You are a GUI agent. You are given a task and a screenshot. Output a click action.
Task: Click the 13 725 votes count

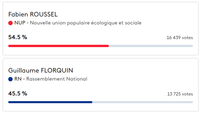[x=180, y=94]
